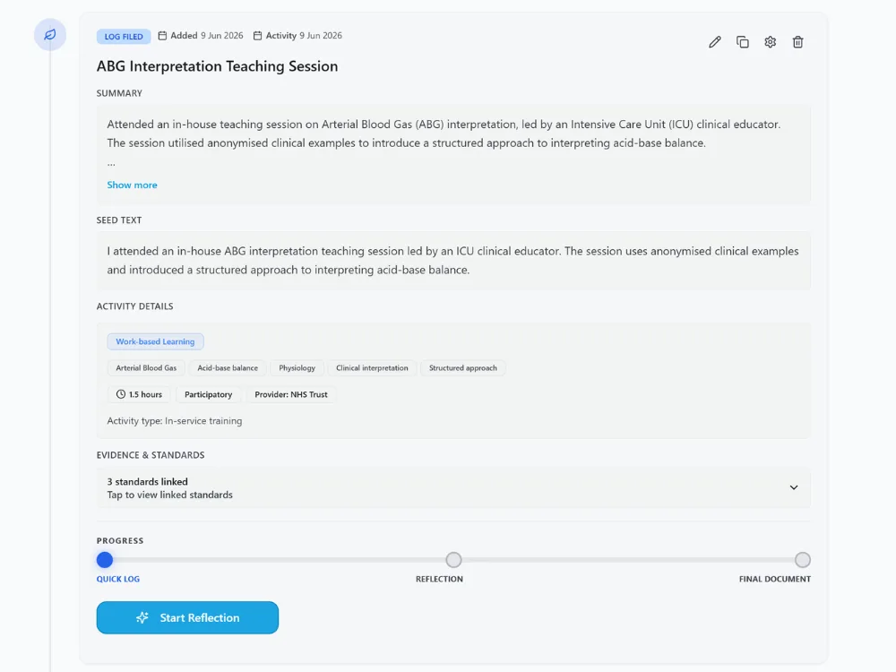The width and height of the screenshot is (896, 672).
Task: Click the Participatory chip
Action: pyautogui.click(x=208, y=394)
